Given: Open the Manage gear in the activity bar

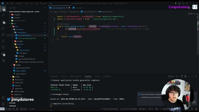Looking at the screenshot, I should (x=3, y=104).
